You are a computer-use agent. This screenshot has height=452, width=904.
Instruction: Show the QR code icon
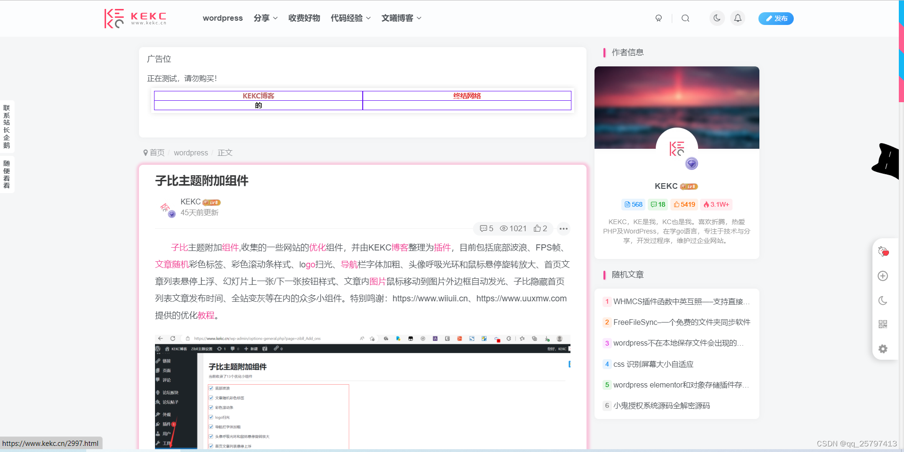click(x=883, y=324)
